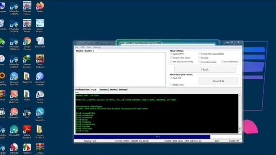The image size is (276, 155).
Task: Click the BUSY status indicator
Action: point(217,141)
